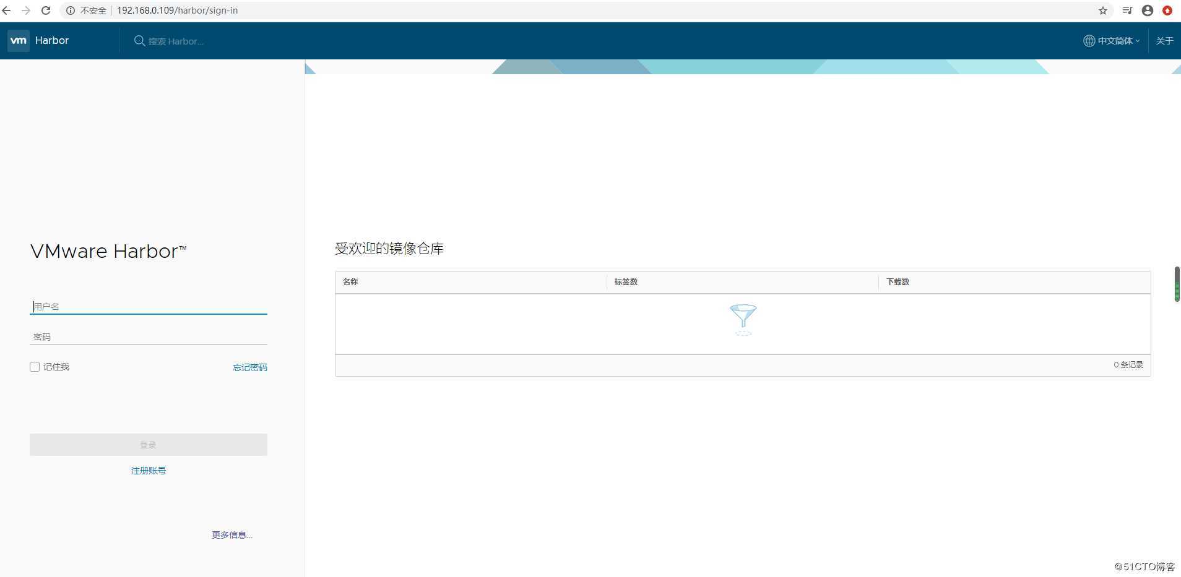Click the Harbor title in header
The height and width of the screenshot is (577, 1181).
(x=52, y=41)
